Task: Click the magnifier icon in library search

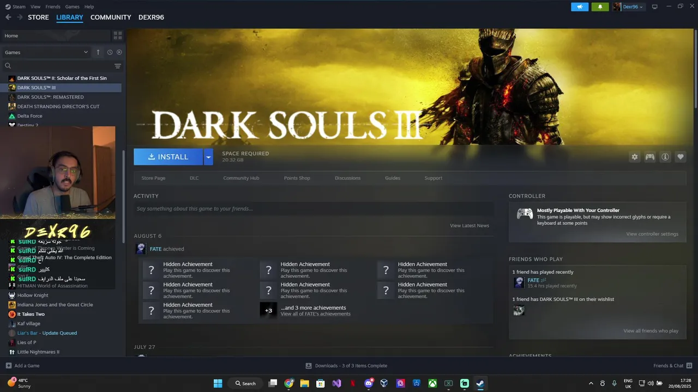Action: click(8, 66)
